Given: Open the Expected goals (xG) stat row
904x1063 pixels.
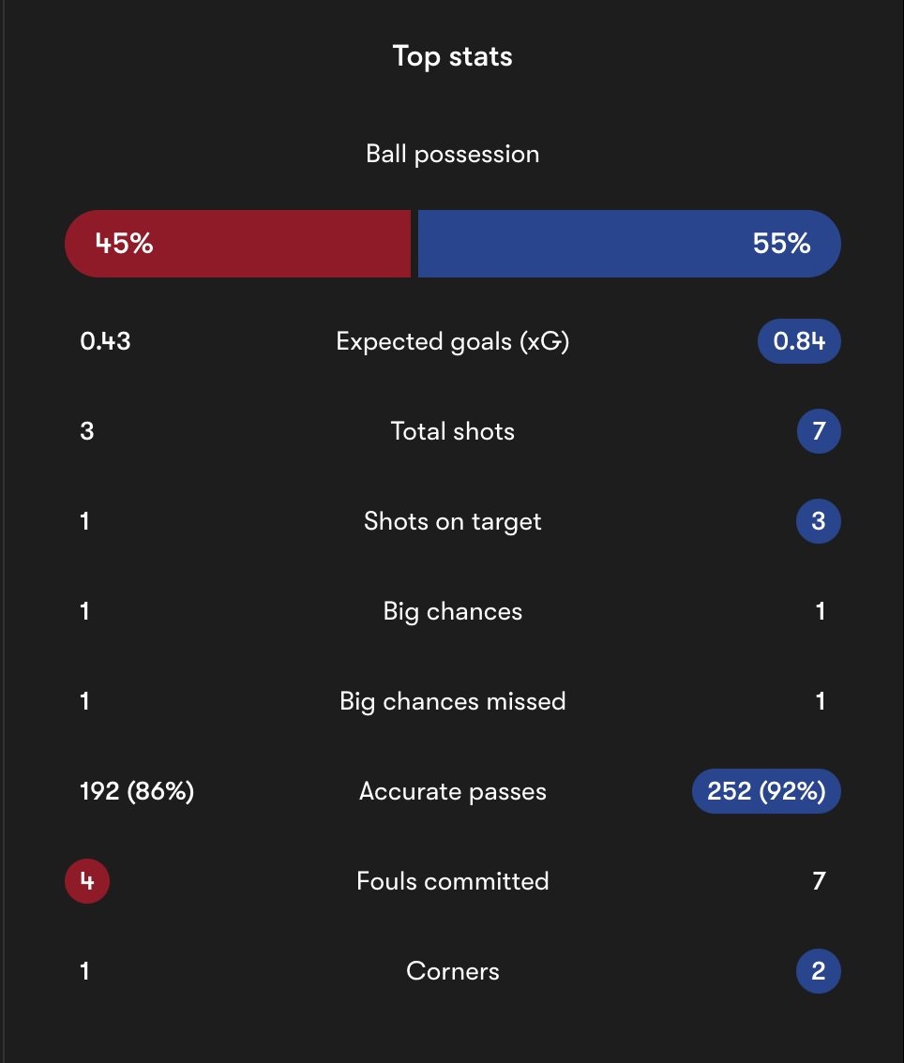Looking at the screenshot, I should pos(452,341).
